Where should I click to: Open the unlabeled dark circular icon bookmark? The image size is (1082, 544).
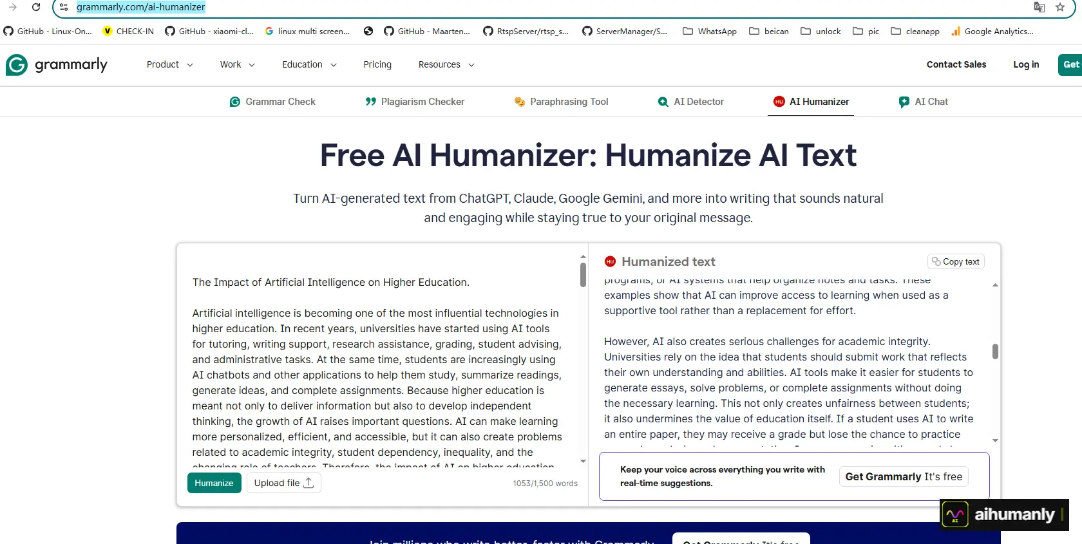tap(368, 31)
